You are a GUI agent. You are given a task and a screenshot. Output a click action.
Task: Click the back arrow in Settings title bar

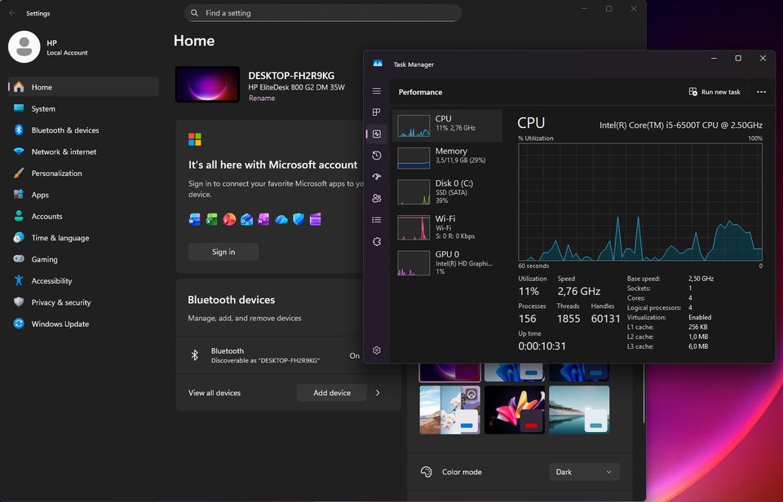(12, 13)
